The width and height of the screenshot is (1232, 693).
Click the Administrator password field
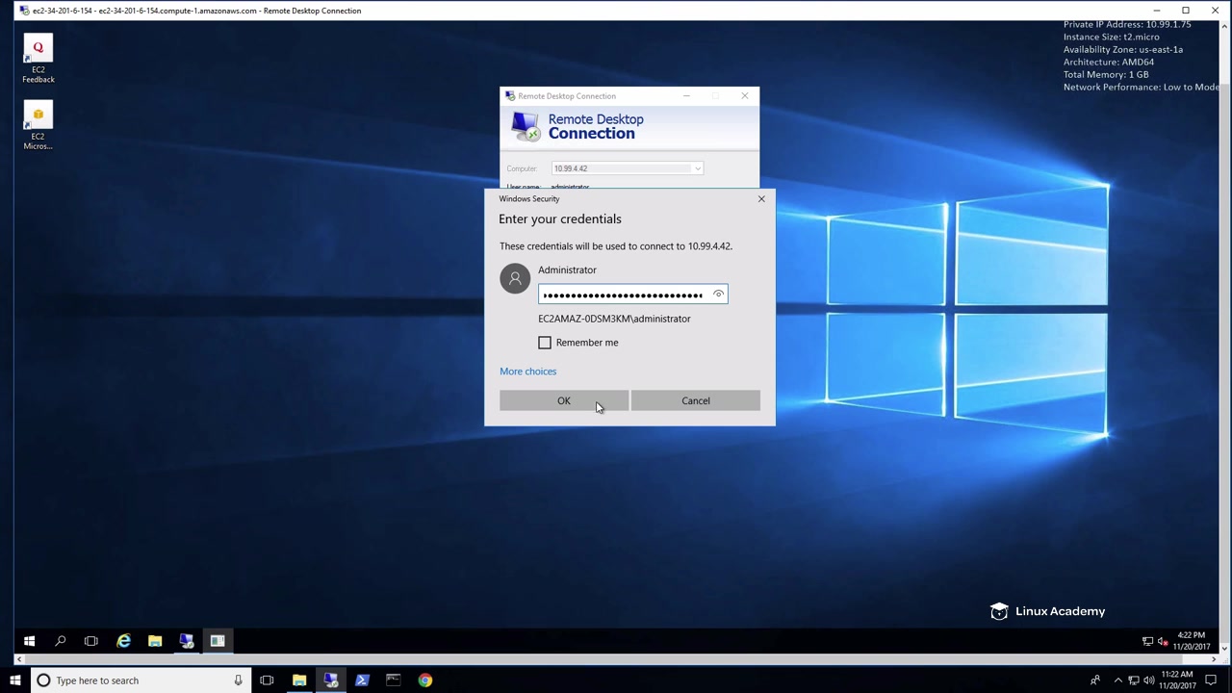click(623, 295)
